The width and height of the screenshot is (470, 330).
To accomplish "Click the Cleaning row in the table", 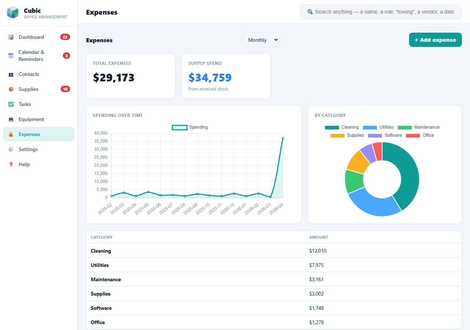I will (274, 251).
